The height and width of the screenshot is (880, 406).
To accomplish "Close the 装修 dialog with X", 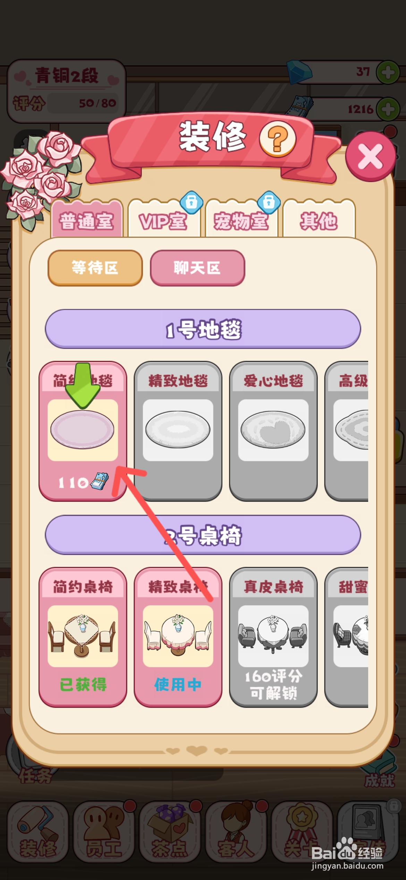I will click(370, 156).
